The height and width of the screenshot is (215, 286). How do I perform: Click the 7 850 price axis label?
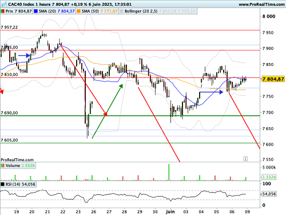[x=268, y=65]
